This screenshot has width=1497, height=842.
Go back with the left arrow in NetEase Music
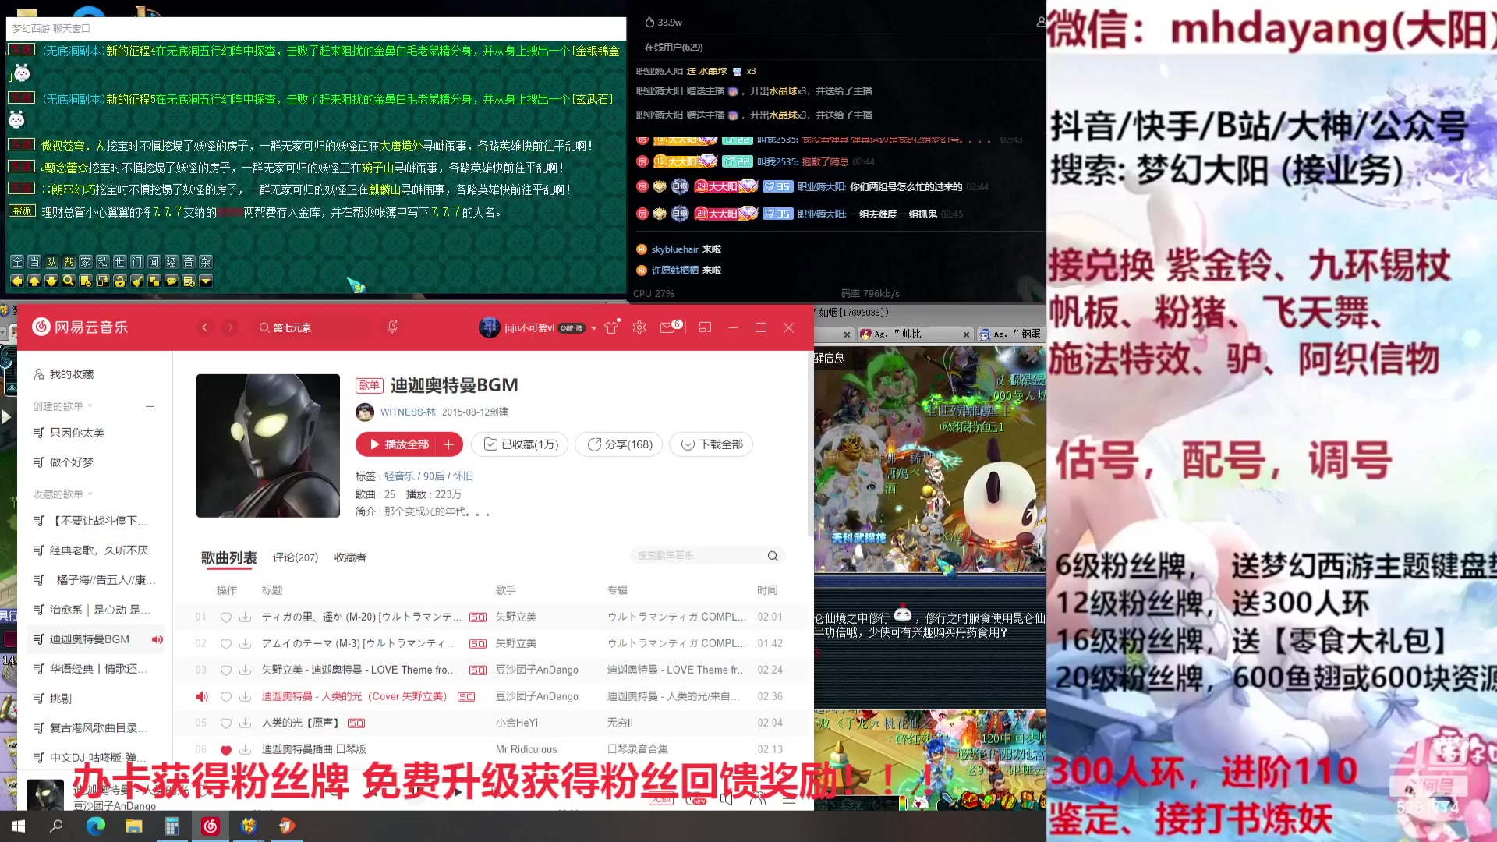(205, 327)
